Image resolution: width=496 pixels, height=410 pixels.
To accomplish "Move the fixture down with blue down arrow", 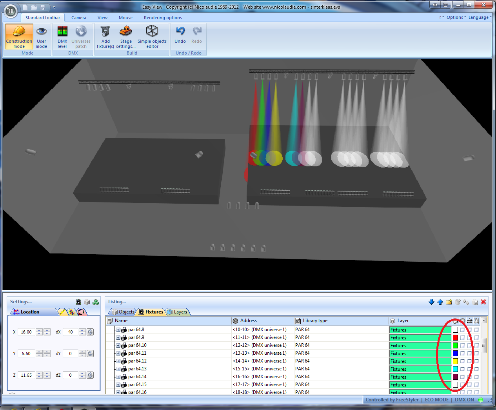I will pyautogui.click(x=431, y=302).
